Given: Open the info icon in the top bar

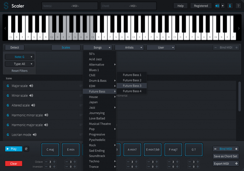Looking at the screenshot, I should pos(230,6).
